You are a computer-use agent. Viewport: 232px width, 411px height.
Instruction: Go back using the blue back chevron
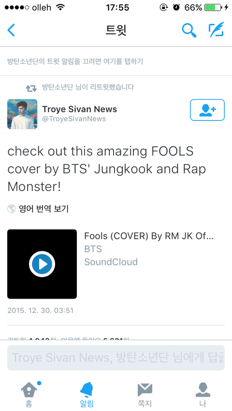pos(11,30)
